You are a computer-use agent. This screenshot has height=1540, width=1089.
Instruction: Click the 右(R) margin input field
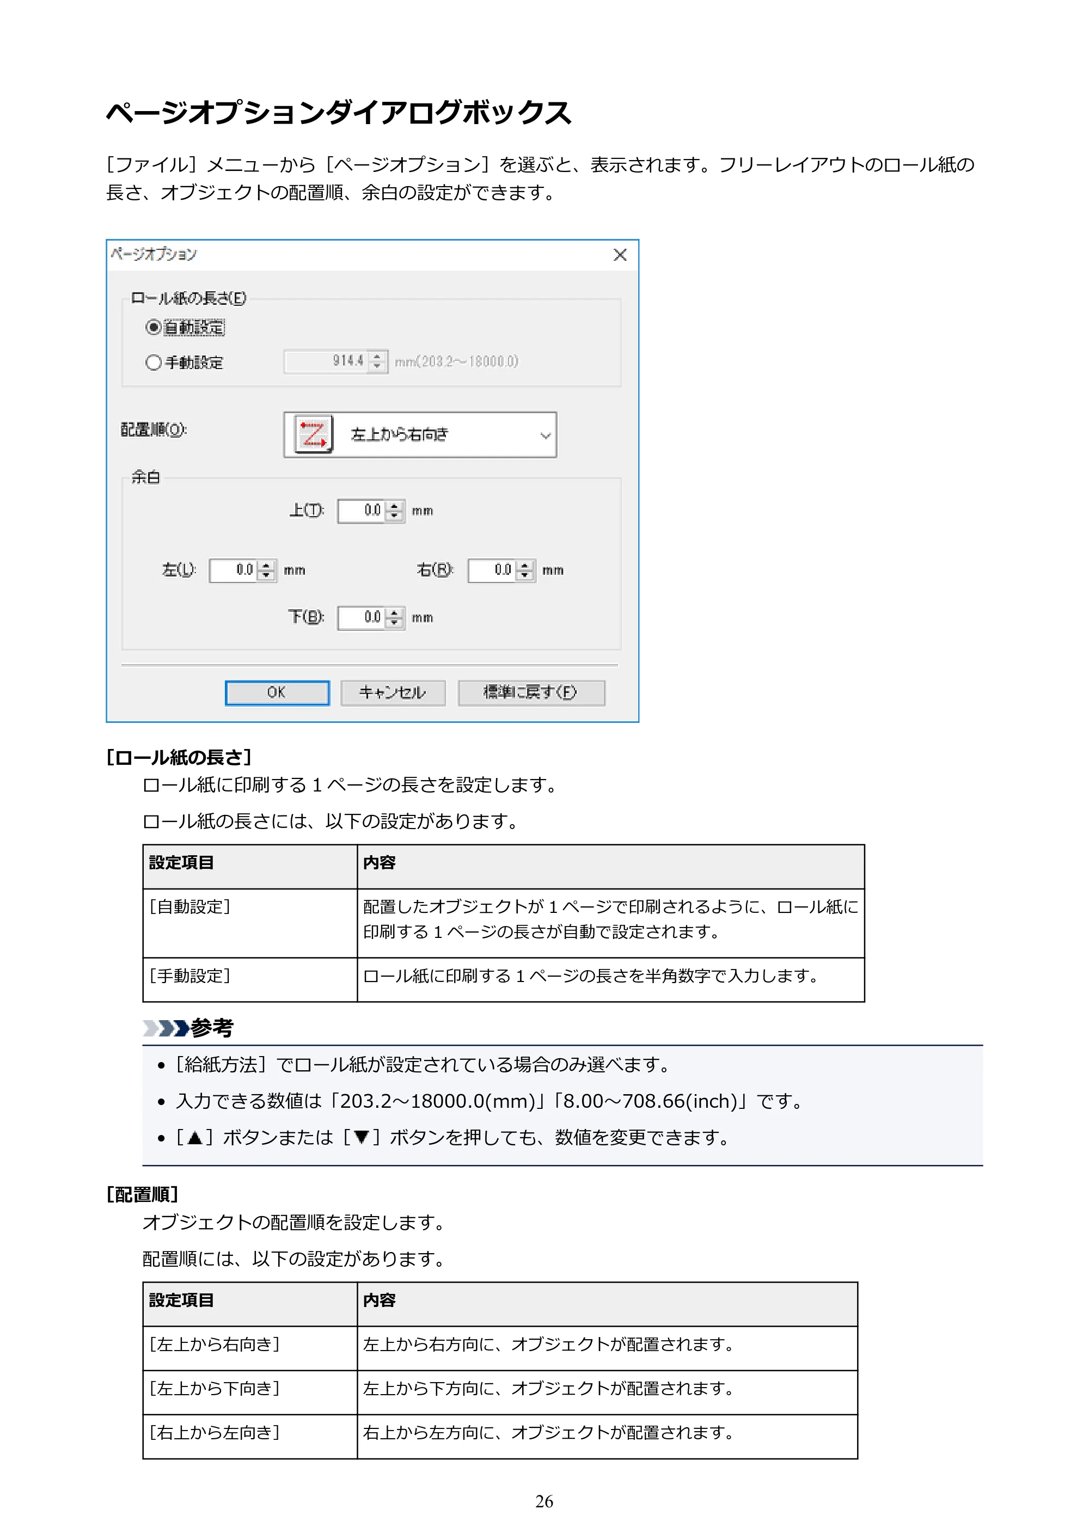pos(492,570)
